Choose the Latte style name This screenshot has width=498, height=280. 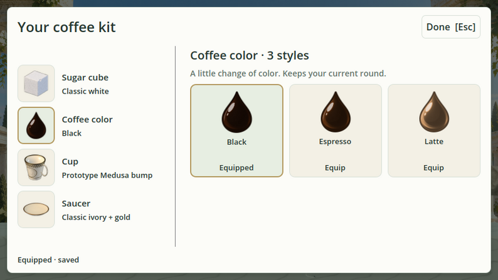point(434,141)
